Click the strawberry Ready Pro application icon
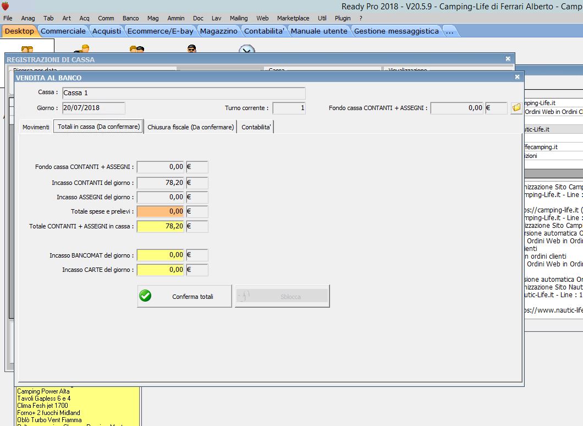The height and width of the screenshot is (426, 583). coord(5,6)
